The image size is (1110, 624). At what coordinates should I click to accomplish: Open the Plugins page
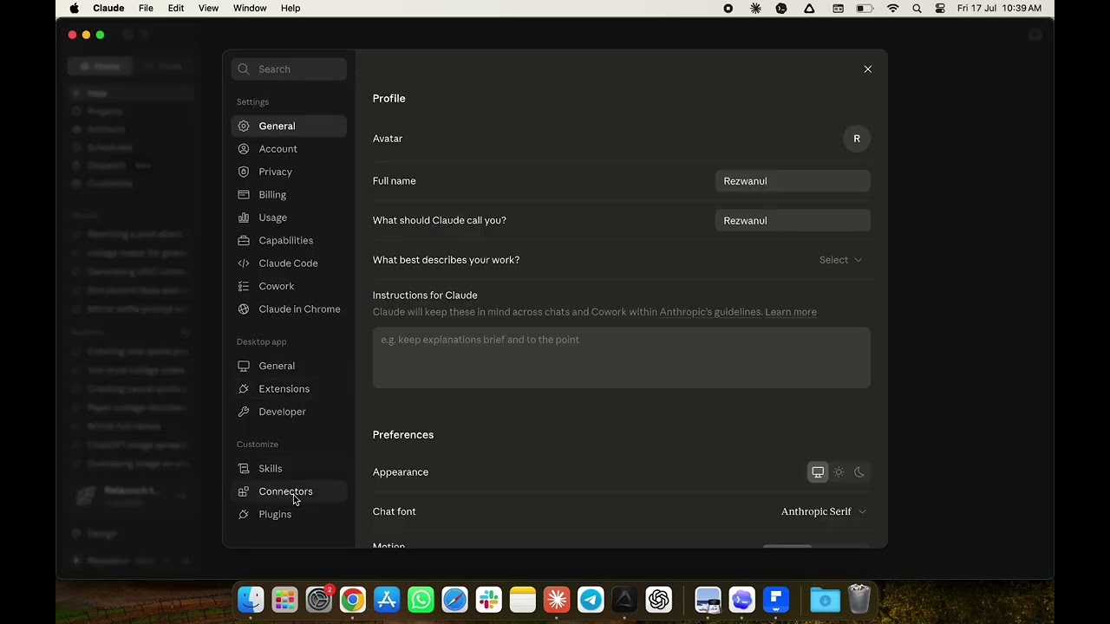pyautogui.click(x=289, y=515)
